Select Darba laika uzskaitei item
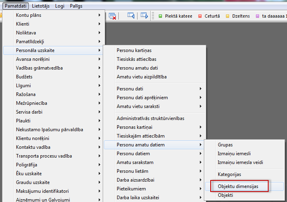 point(154,198)
